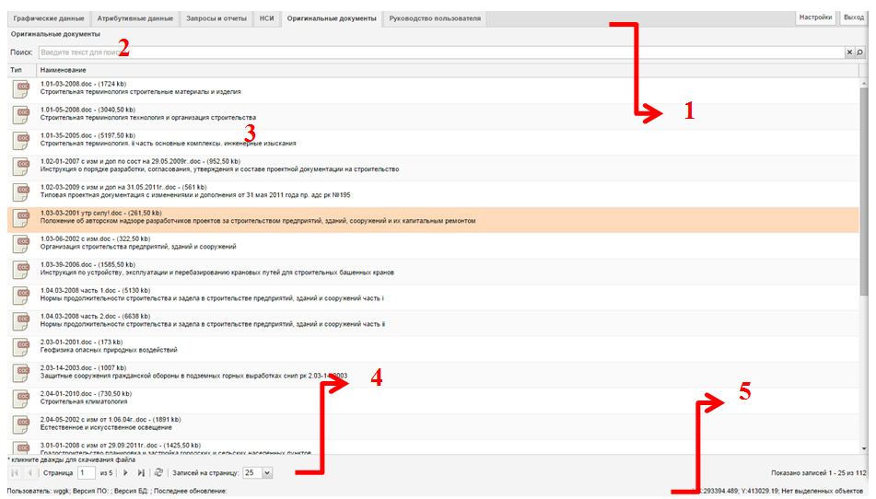This screenshot has width=876, height=499.
Task: Click the Выход button
Action: [x=852, y=17]
